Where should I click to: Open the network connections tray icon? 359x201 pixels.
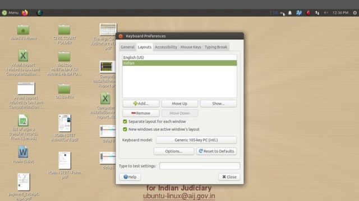click(317, 13)
